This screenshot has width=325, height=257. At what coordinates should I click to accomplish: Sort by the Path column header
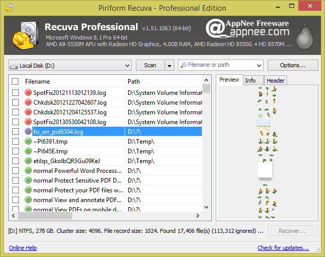[164, 82]
